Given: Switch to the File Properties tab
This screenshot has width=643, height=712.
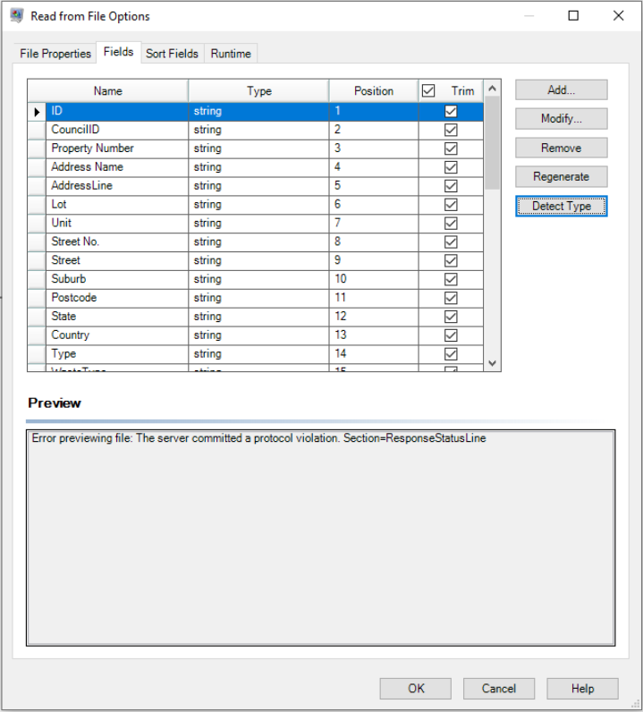Looking at the screenshot, I should click(x=55, y=54).
